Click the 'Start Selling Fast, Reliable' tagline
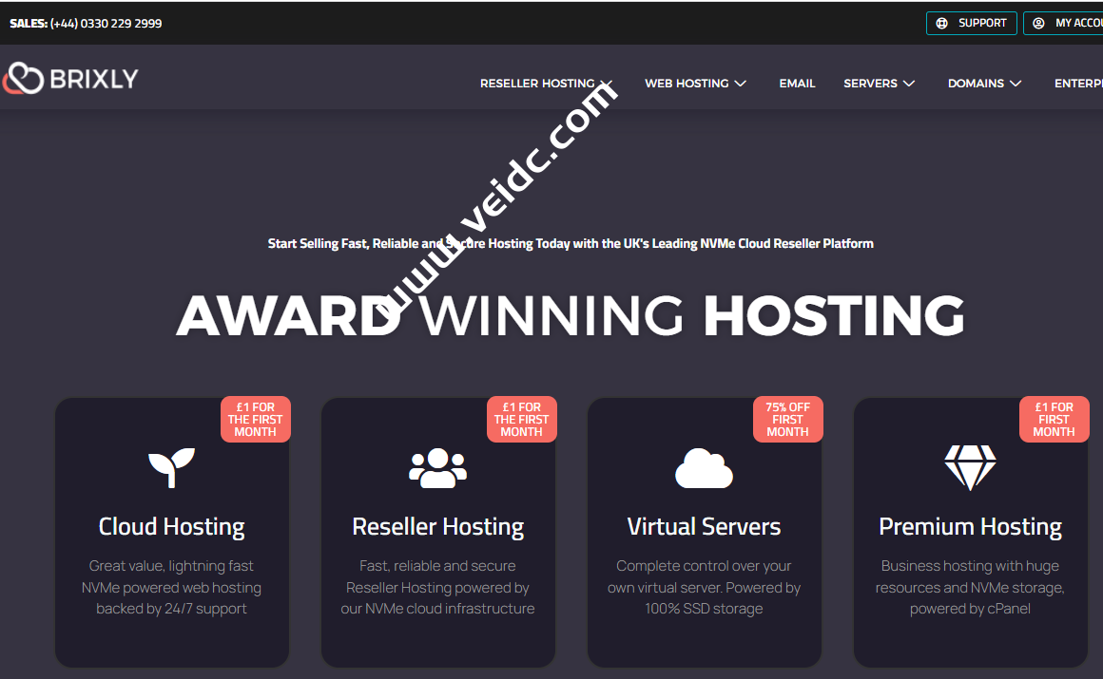1103x679 pixels. coord(571,244)
